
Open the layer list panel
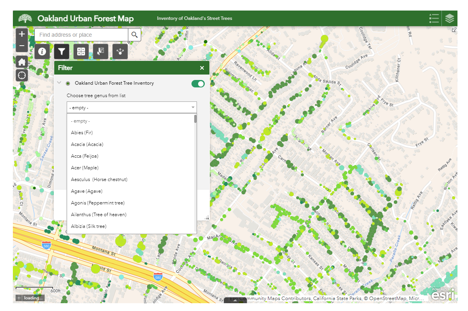[450, 18]
